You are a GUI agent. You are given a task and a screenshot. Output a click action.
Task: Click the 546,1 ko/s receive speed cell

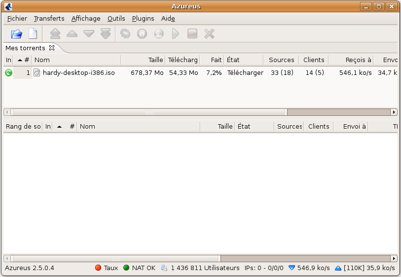click(355, 73)
